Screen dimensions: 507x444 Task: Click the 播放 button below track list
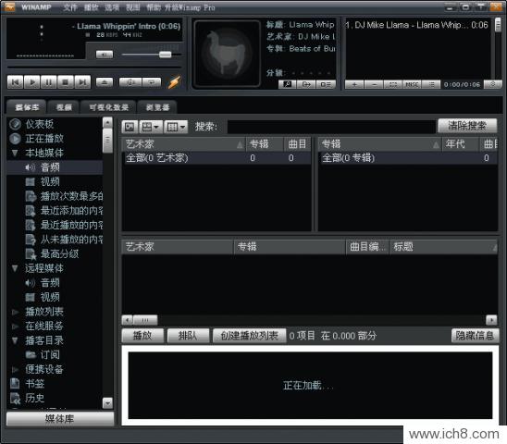click(x=142, y=336)
